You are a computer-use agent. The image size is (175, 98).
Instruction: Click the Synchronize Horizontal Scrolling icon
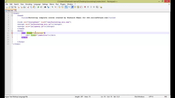[62, 7]
